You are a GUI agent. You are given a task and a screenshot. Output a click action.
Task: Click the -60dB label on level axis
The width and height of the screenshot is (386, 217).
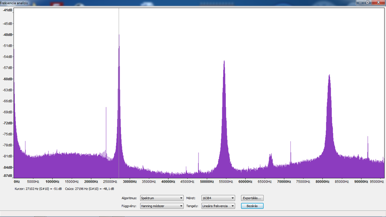click(x=7, y=79)
